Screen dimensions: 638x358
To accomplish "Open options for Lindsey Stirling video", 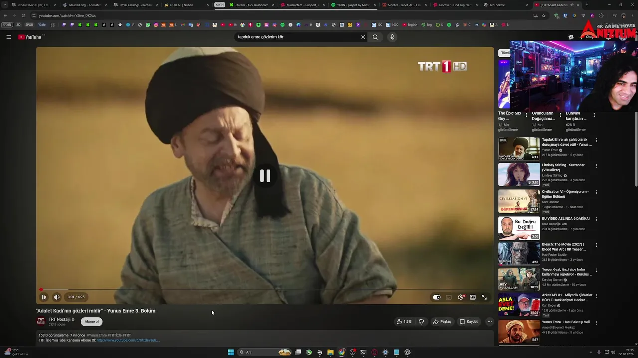I will pyautogui.click(x=596, y=166).
